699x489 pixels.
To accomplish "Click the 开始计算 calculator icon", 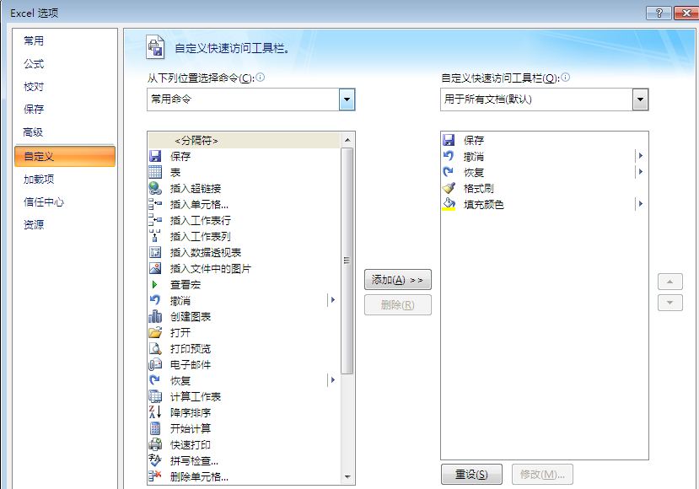I will (155, 428).
